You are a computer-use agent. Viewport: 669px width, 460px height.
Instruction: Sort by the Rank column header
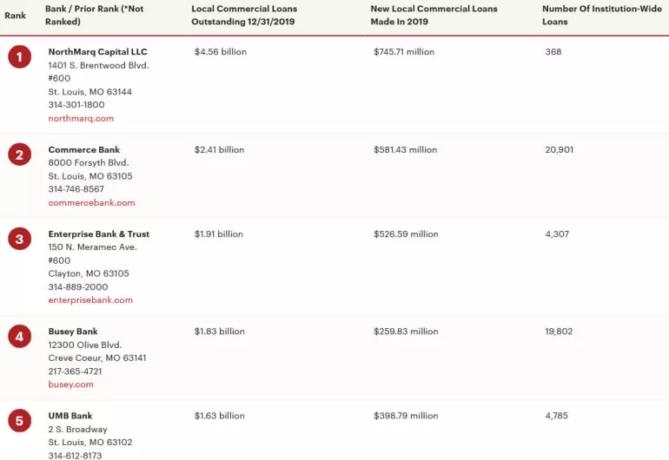(15, 16)
